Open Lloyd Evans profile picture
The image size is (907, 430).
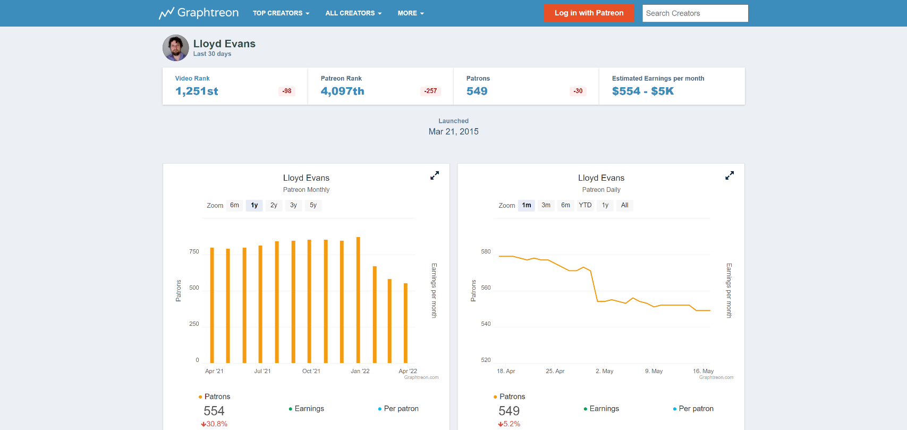click(176, 48)
